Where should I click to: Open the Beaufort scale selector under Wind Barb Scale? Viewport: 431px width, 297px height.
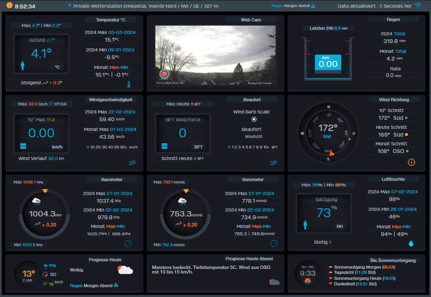[253, 136]
